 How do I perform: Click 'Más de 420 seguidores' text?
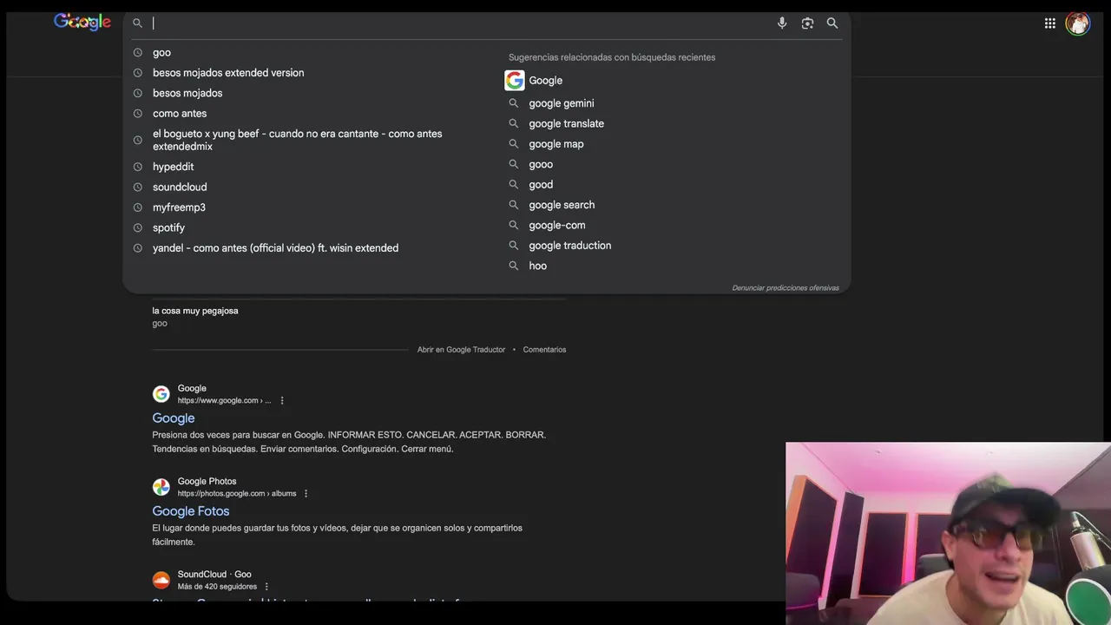(217, 587)
